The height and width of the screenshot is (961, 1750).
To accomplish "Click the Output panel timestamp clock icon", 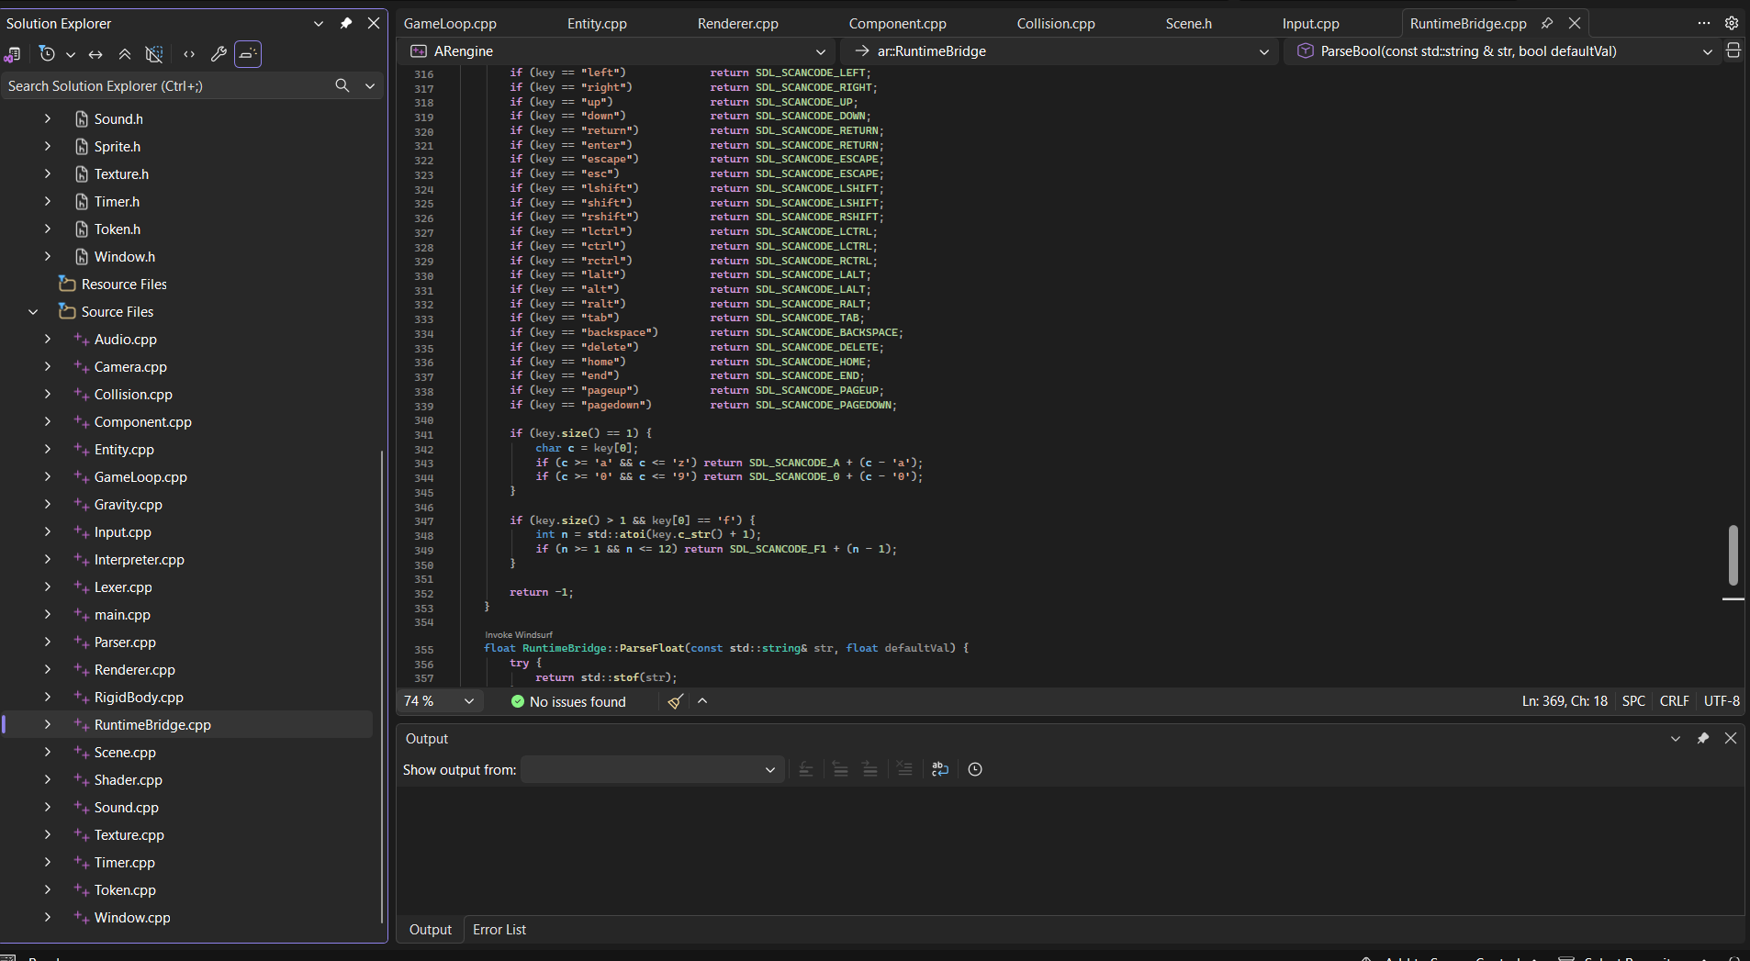I will pos(975,769).
